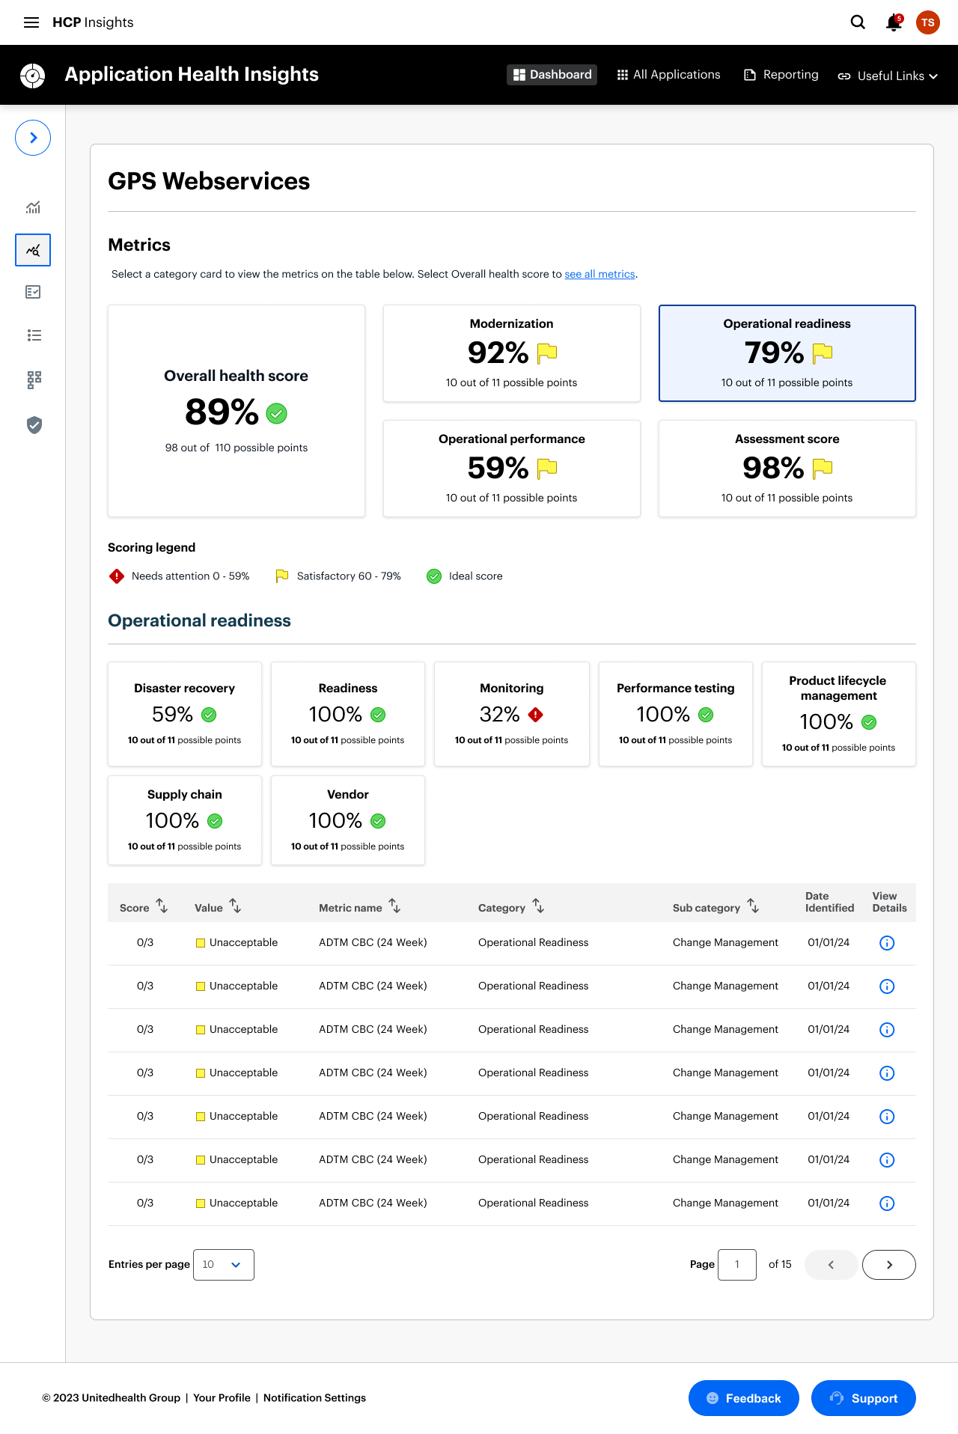Image resolution: width=958 pixels, height=1434 pixels.
Task: Open the Monitoring 32% subcategory card
Action: (x=512, y=714)
